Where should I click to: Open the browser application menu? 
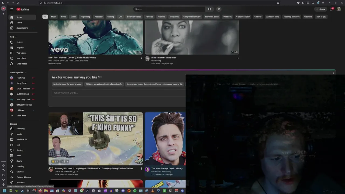click(323, 3)
